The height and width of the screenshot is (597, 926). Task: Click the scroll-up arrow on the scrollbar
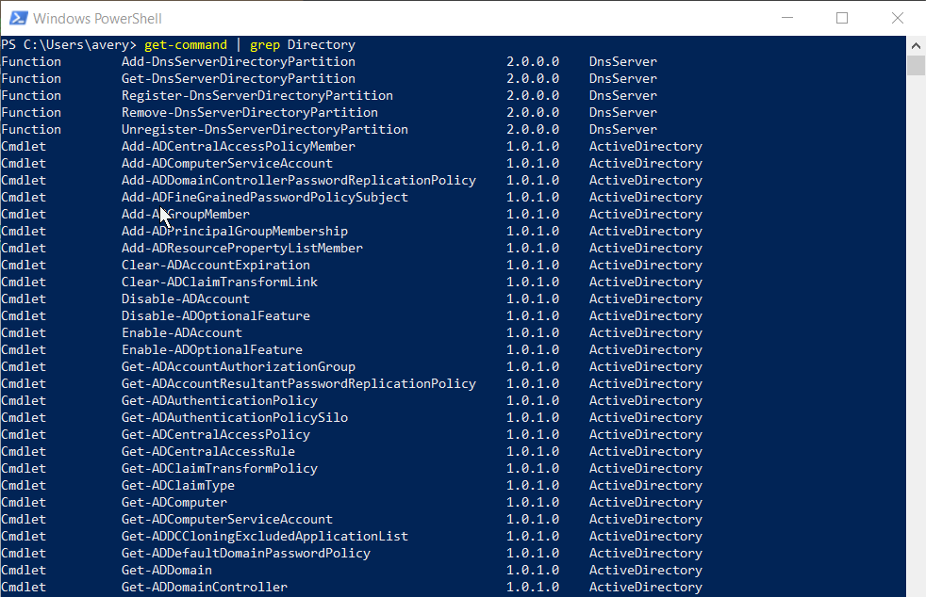tap(915, 44)
